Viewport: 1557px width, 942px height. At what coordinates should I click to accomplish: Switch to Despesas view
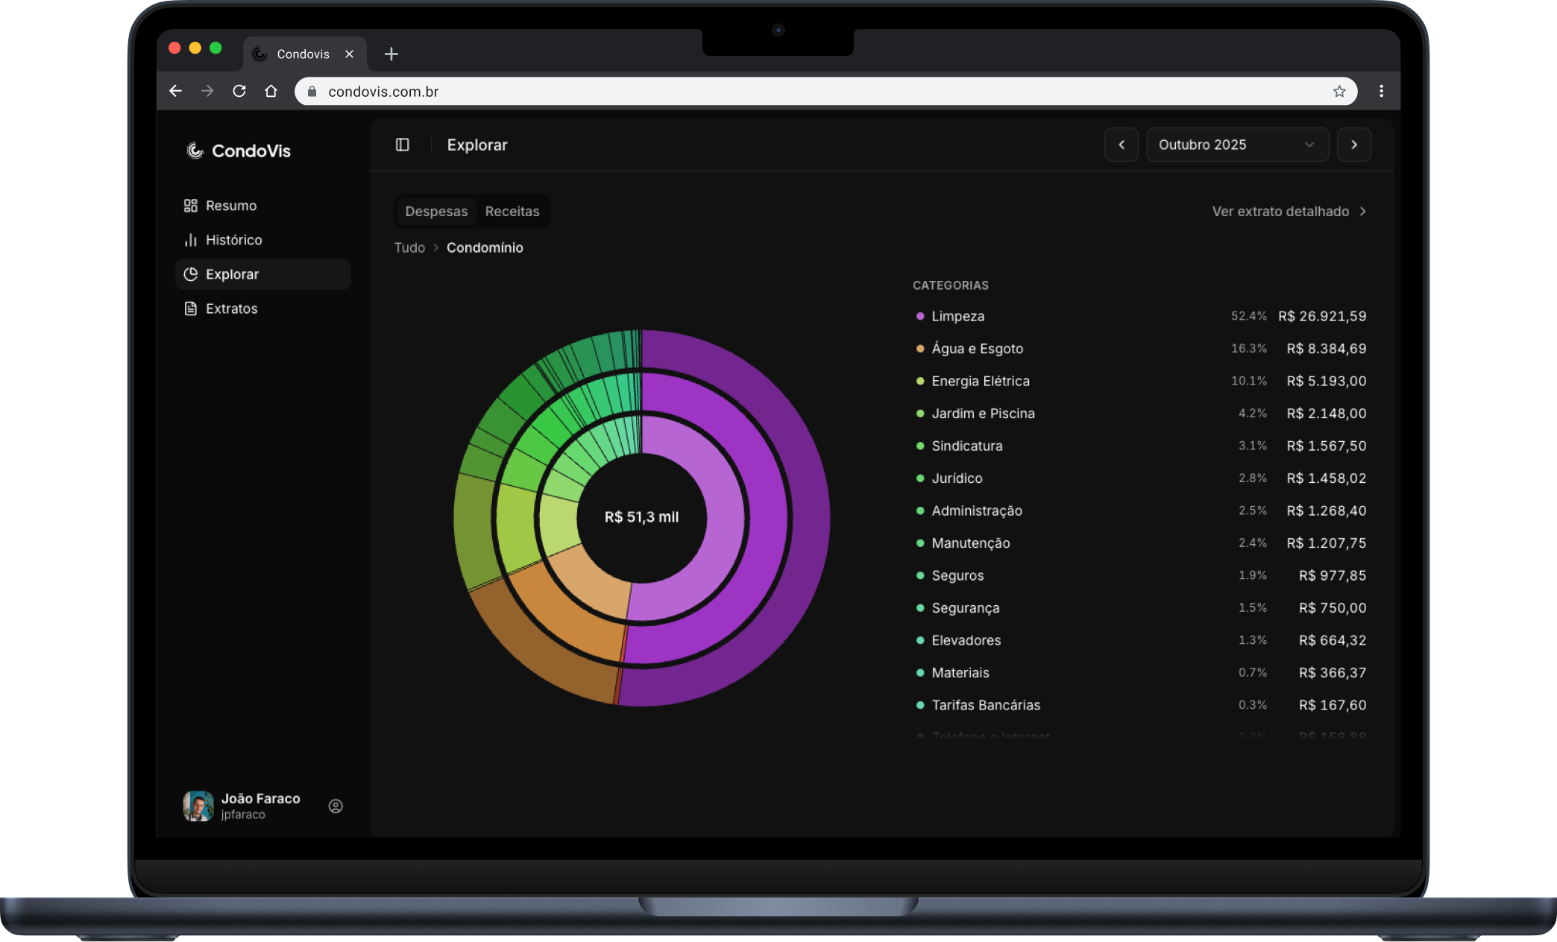click(x=436, y=212)
